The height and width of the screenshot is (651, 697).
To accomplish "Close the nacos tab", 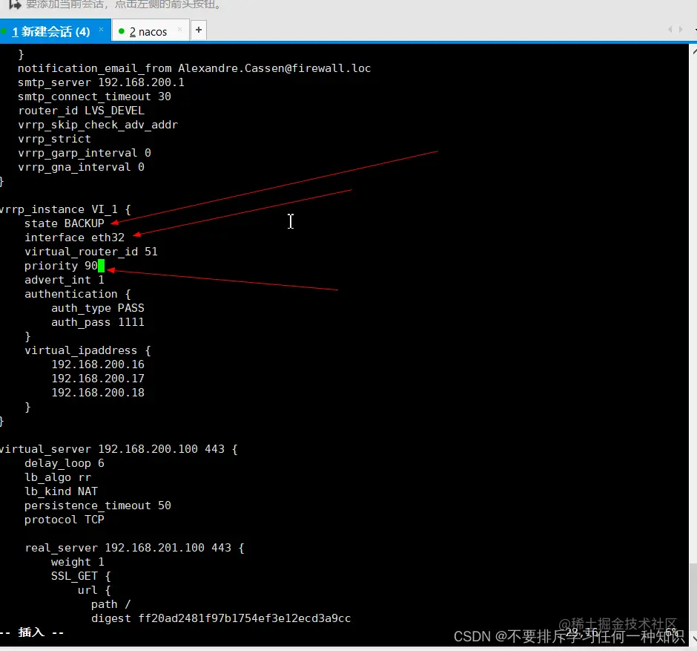I will point(179,30).
